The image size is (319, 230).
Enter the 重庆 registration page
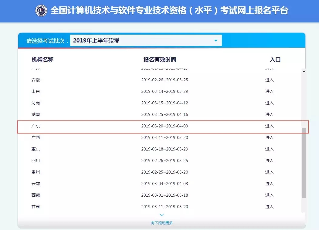(x=269, y=149)
